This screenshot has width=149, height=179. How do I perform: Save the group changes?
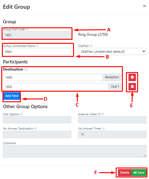(139, 172)
